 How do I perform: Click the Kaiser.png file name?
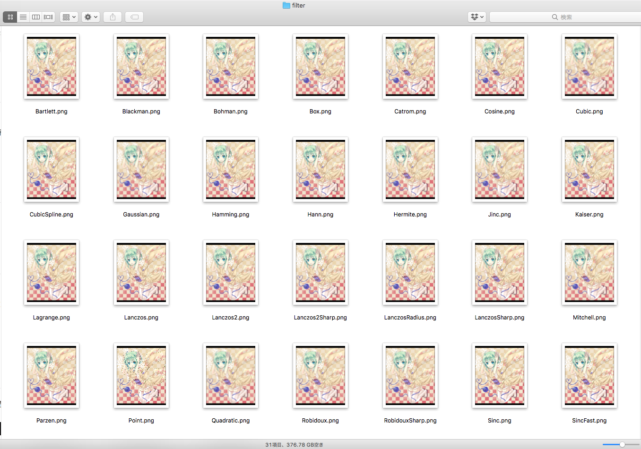click(x=589, y=215)
